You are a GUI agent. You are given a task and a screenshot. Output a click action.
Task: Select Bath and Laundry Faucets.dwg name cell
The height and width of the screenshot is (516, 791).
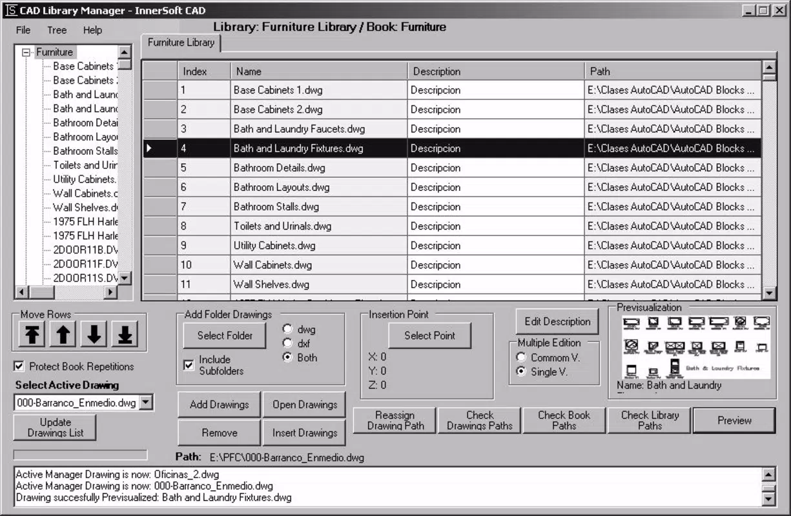click(x=319, y=129)
